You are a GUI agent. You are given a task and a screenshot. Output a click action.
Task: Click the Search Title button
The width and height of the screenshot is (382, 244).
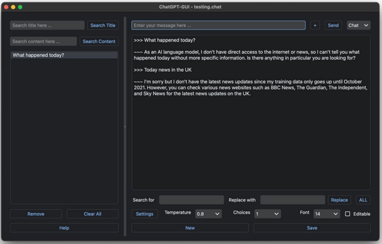click(103, 25)
